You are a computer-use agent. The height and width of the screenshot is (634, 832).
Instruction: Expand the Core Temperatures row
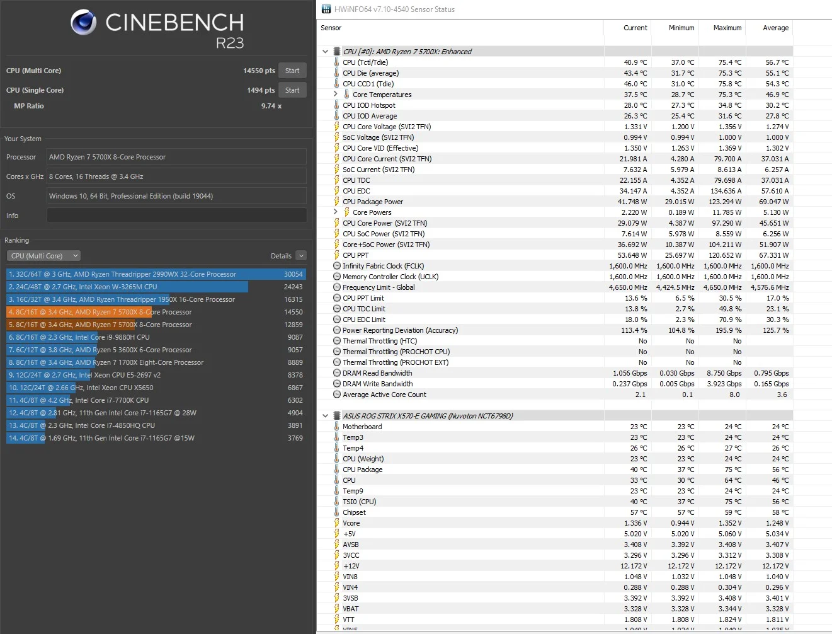coord(336,94)
